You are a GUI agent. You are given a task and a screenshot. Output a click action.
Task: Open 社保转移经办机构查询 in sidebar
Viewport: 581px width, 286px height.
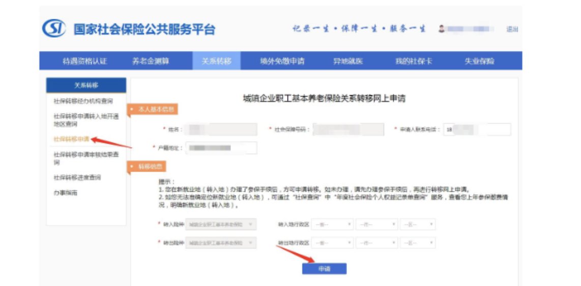click(83, 101)
